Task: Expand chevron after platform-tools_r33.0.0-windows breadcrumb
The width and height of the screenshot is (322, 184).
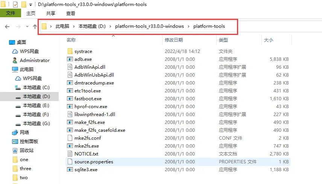Action: 188,26
